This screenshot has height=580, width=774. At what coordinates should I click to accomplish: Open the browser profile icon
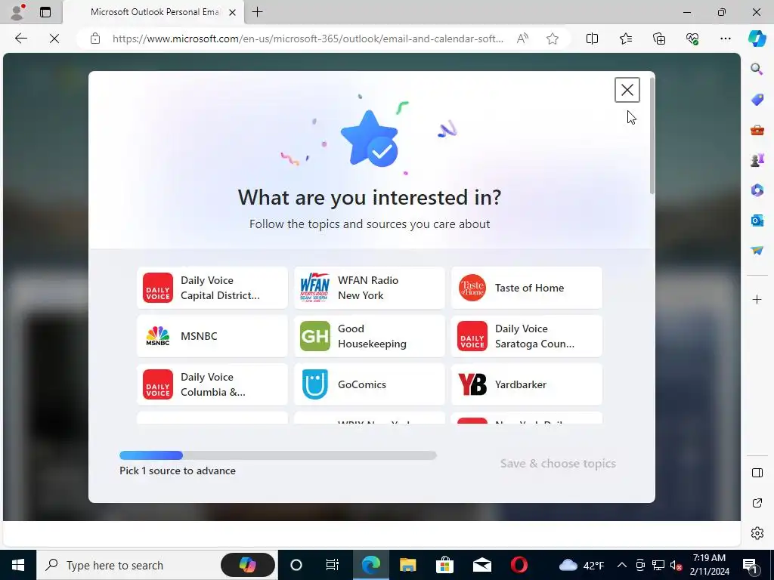[17, 12]
